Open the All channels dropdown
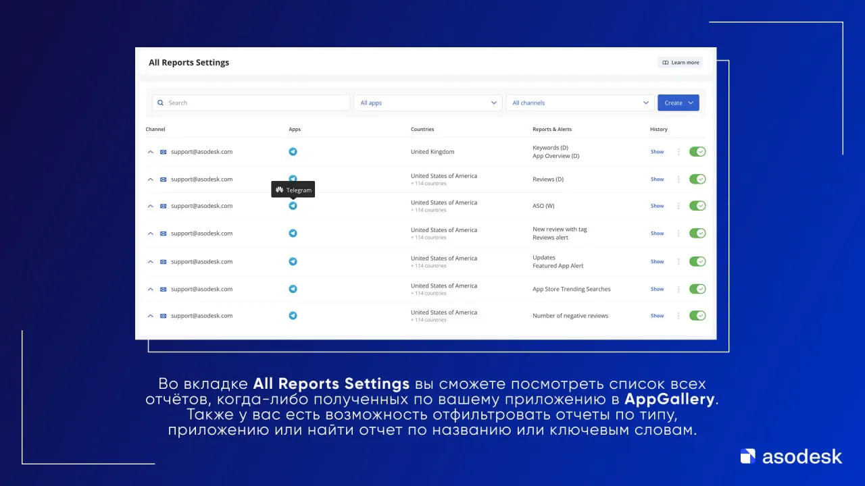The height and width of the screenshot is (486, 865). pos(579,102)
